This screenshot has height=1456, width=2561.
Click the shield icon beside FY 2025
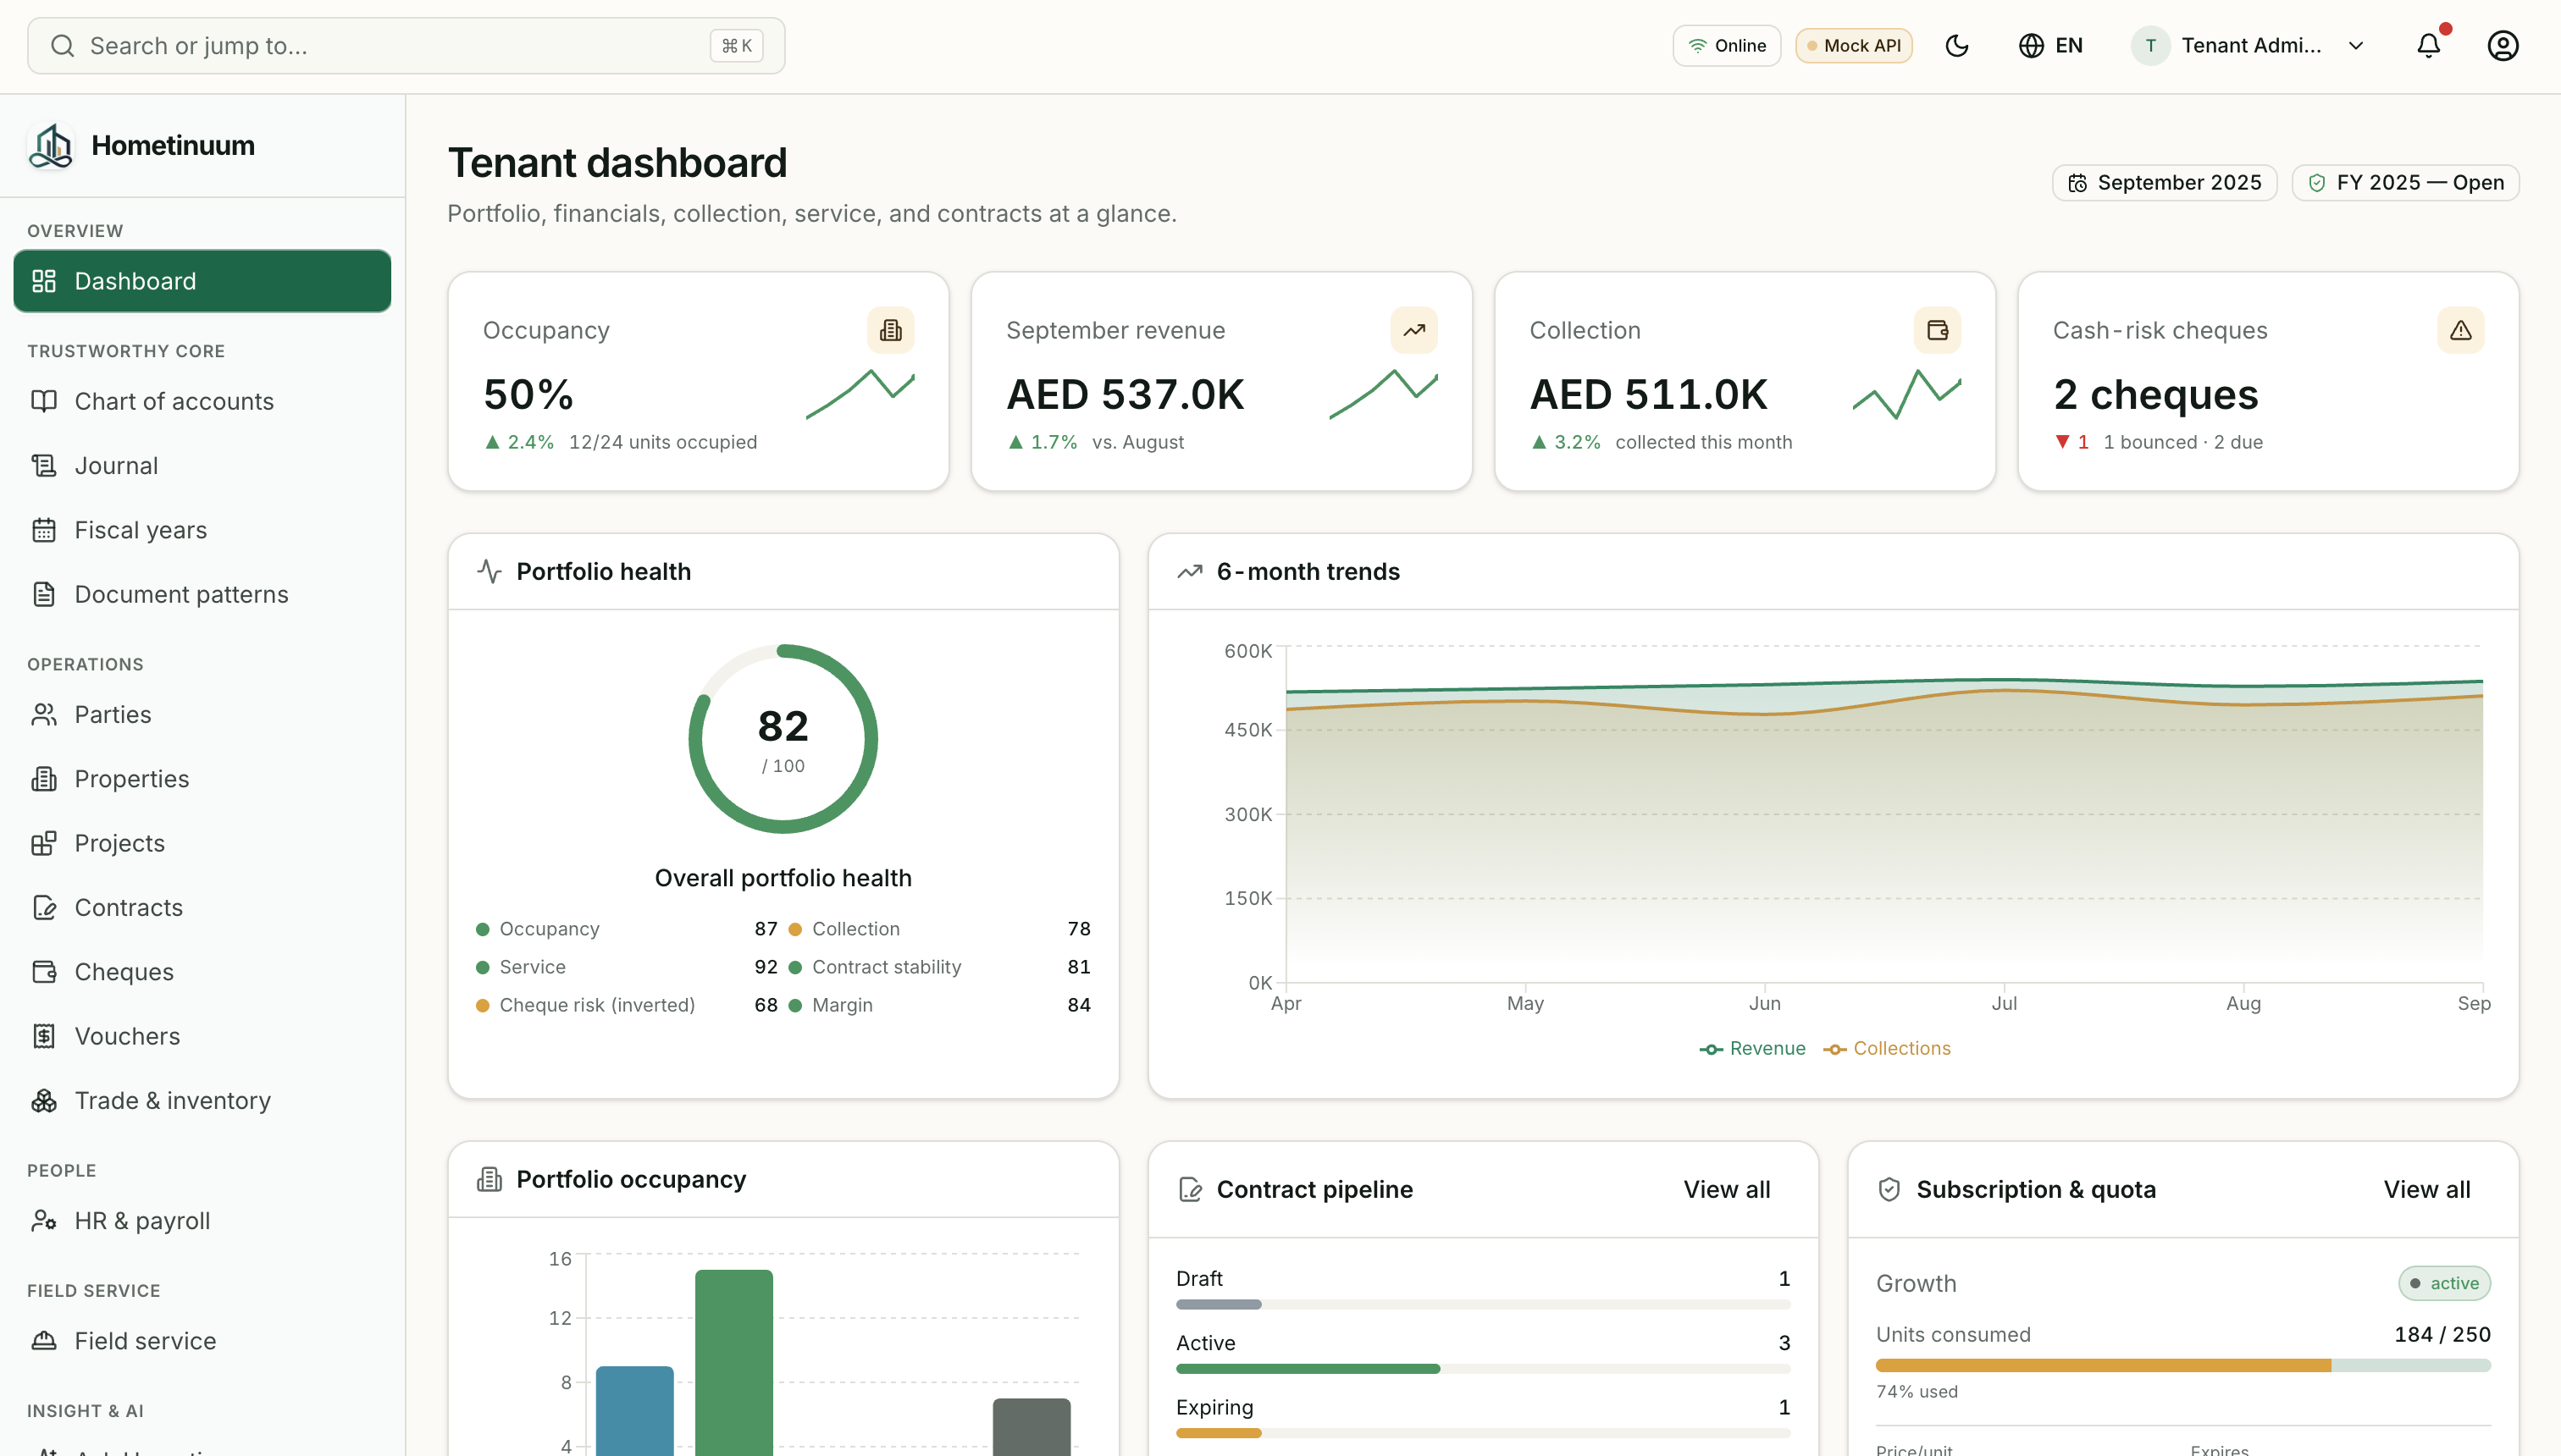click(2317, 183)
